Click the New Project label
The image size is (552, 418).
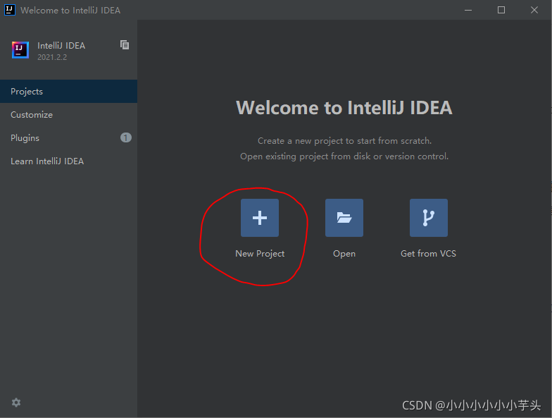tap(260, 254)
